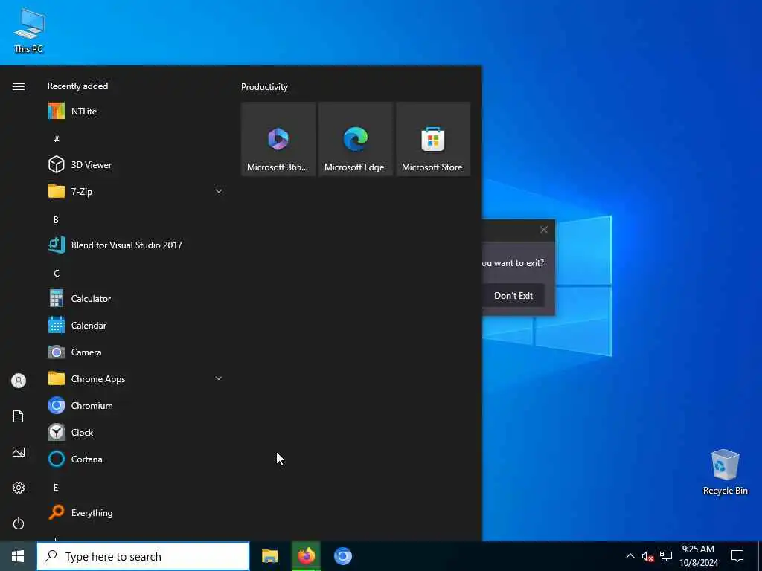762x571 pixels.
Task: Click the Power button in Start
Action: point(19,523)
